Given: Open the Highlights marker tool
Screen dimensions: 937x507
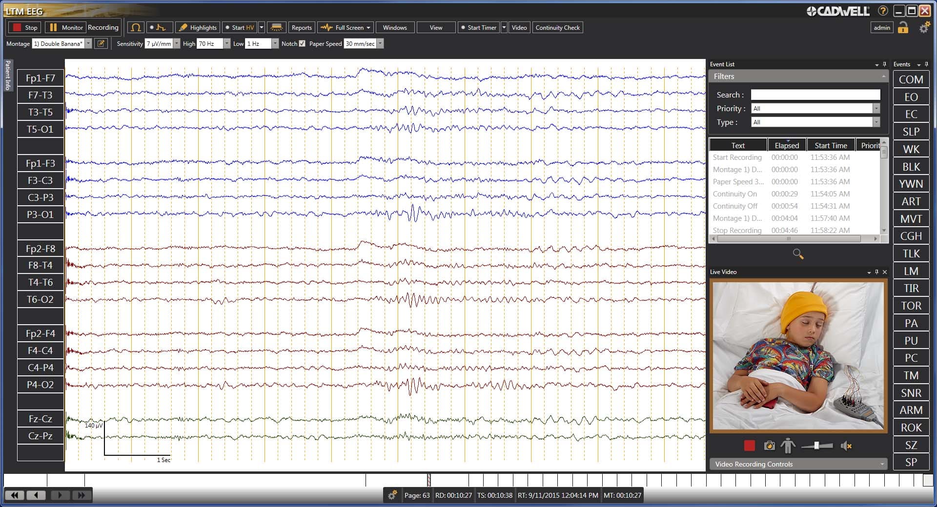Looking at the screenshot, I should click(x=197, y=27).
